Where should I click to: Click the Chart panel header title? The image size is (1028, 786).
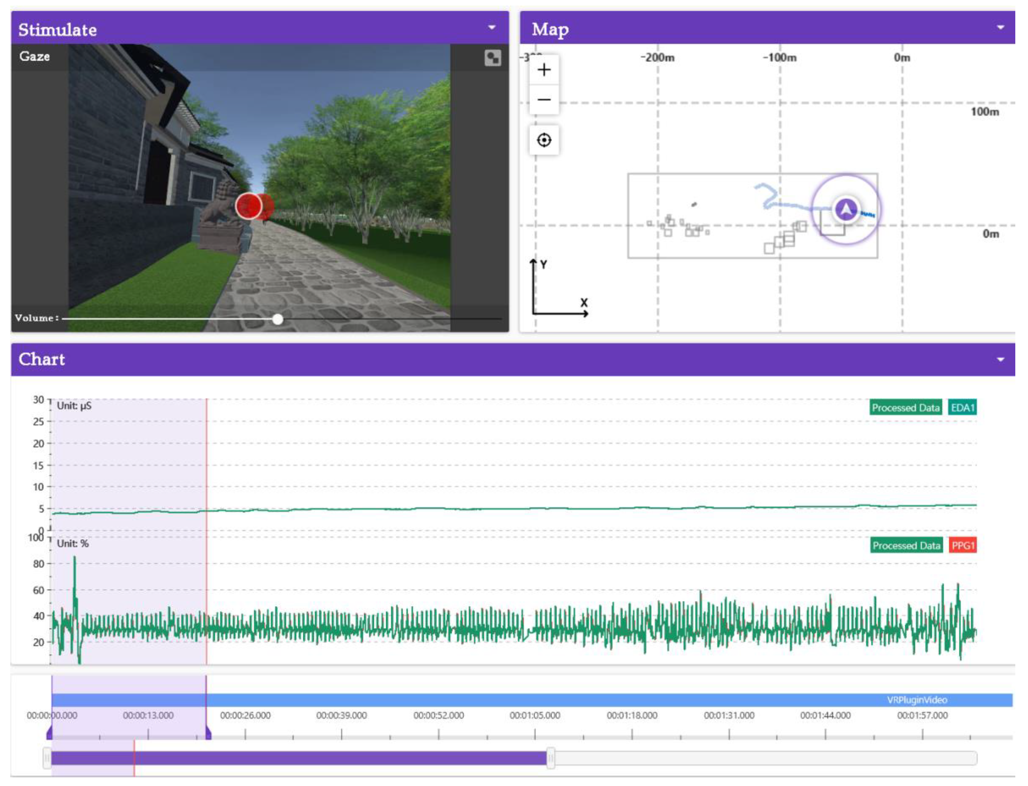[42, 359]
